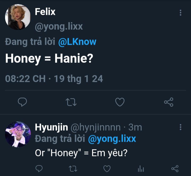191x176 pixels.
Task: Open Hyunjin's profile picture
Action: pos(18,134)
